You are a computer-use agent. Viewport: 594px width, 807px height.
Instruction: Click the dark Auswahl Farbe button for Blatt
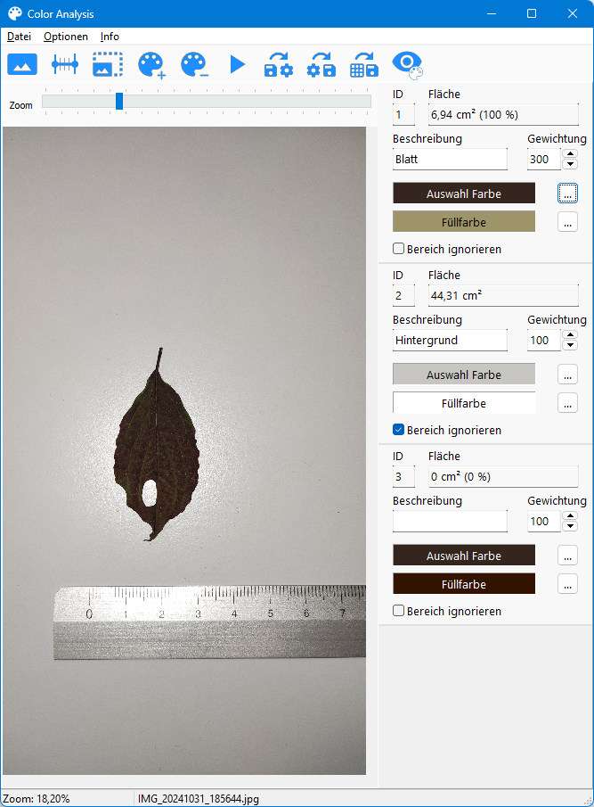464,194
